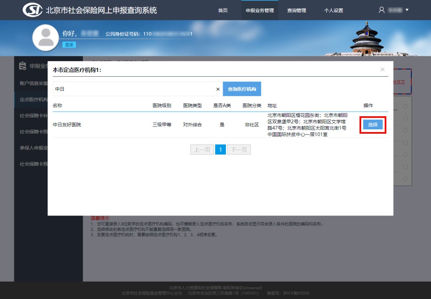431x299 pixels.
Task: Select the last radio button in the right list
Action: coord(405,178)
